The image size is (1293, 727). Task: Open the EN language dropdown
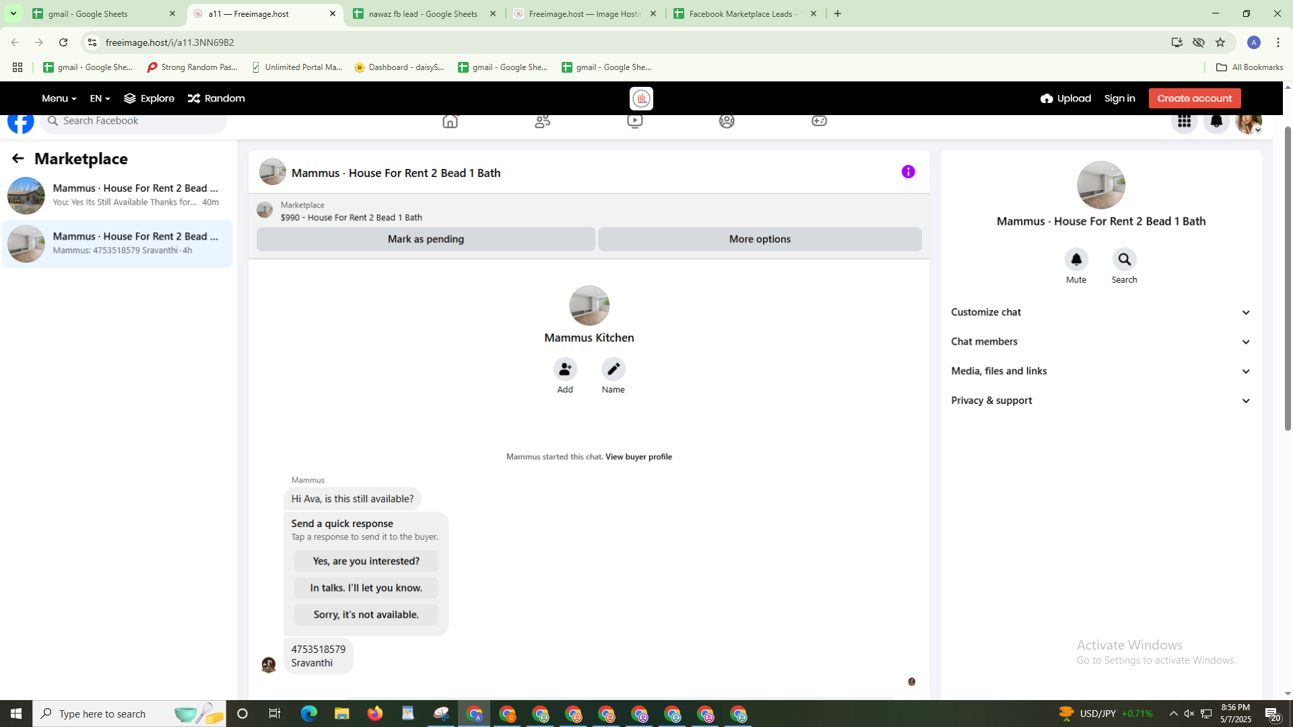coord(100,98)
